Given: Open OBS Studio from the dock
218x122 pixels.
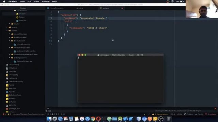Looking at the screenshot, I should 161,119.
